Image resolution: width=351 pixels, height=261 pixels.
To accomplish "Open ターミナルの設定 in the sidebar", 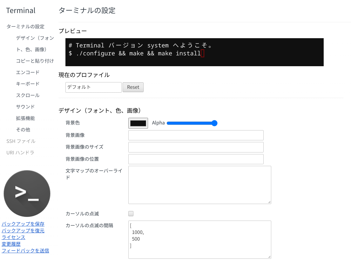I will pyautogui.click(x=25, y=26).
